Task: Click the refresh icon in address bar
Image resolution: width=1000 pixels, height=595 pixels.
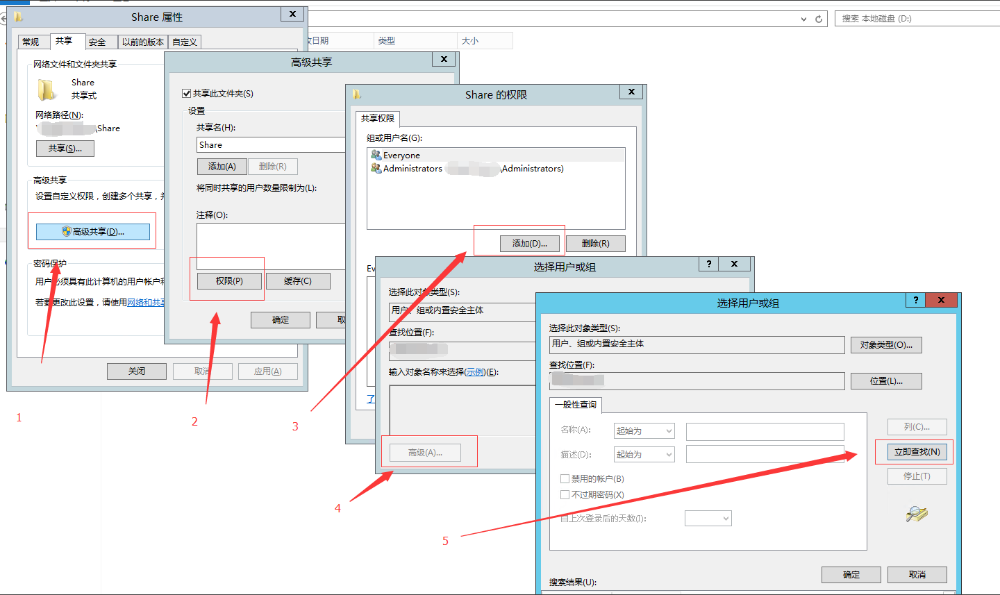Action: pyautogui.click(x=819, y=19)
